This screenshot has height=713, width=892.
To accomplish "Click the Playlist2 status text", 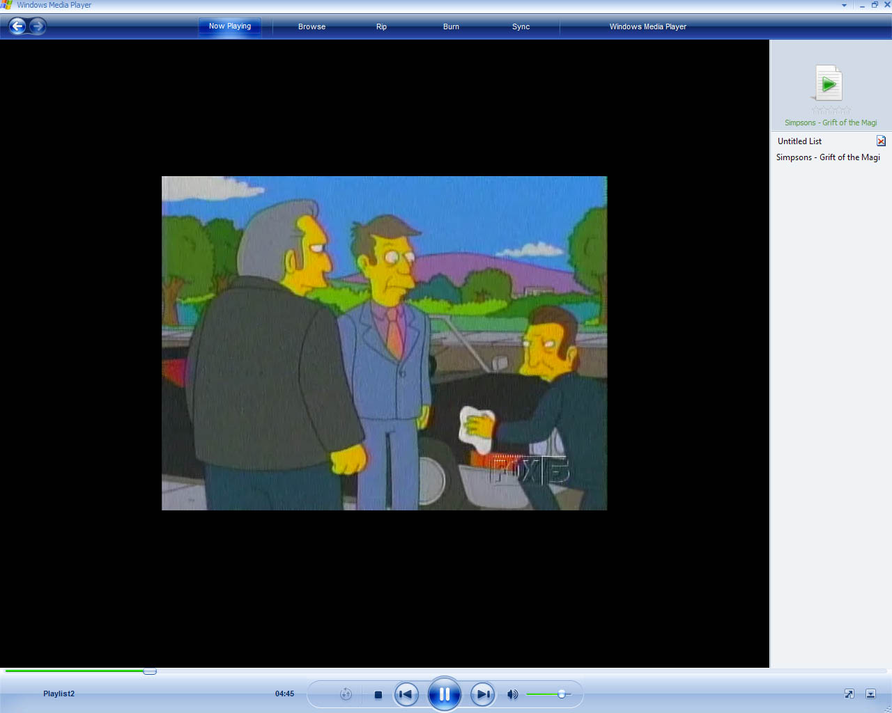I will click(x=59, y=694).
